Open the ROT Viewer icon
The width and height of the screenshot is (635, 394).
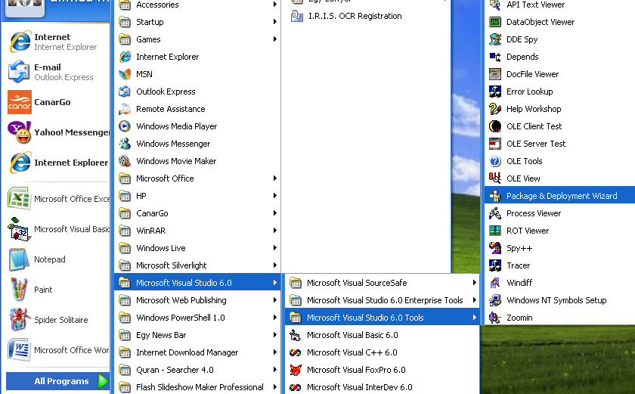click(x=495, y=231)
